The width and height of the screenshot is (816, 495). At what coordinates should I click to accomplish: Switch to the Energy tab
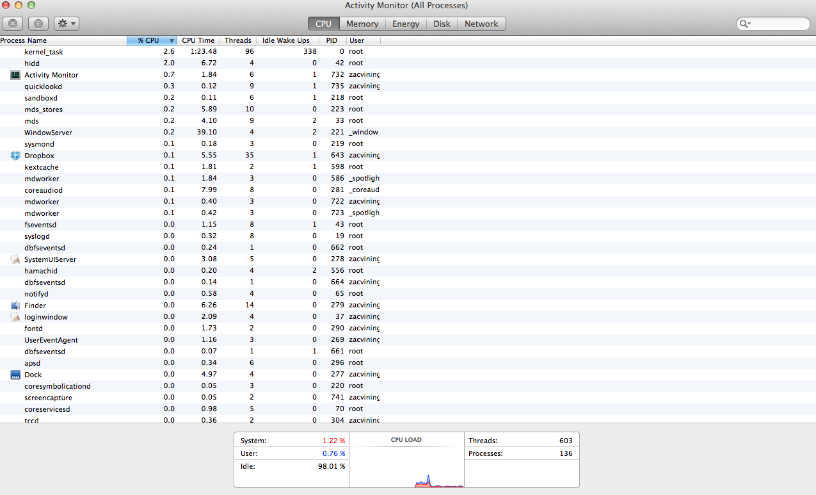406,24
